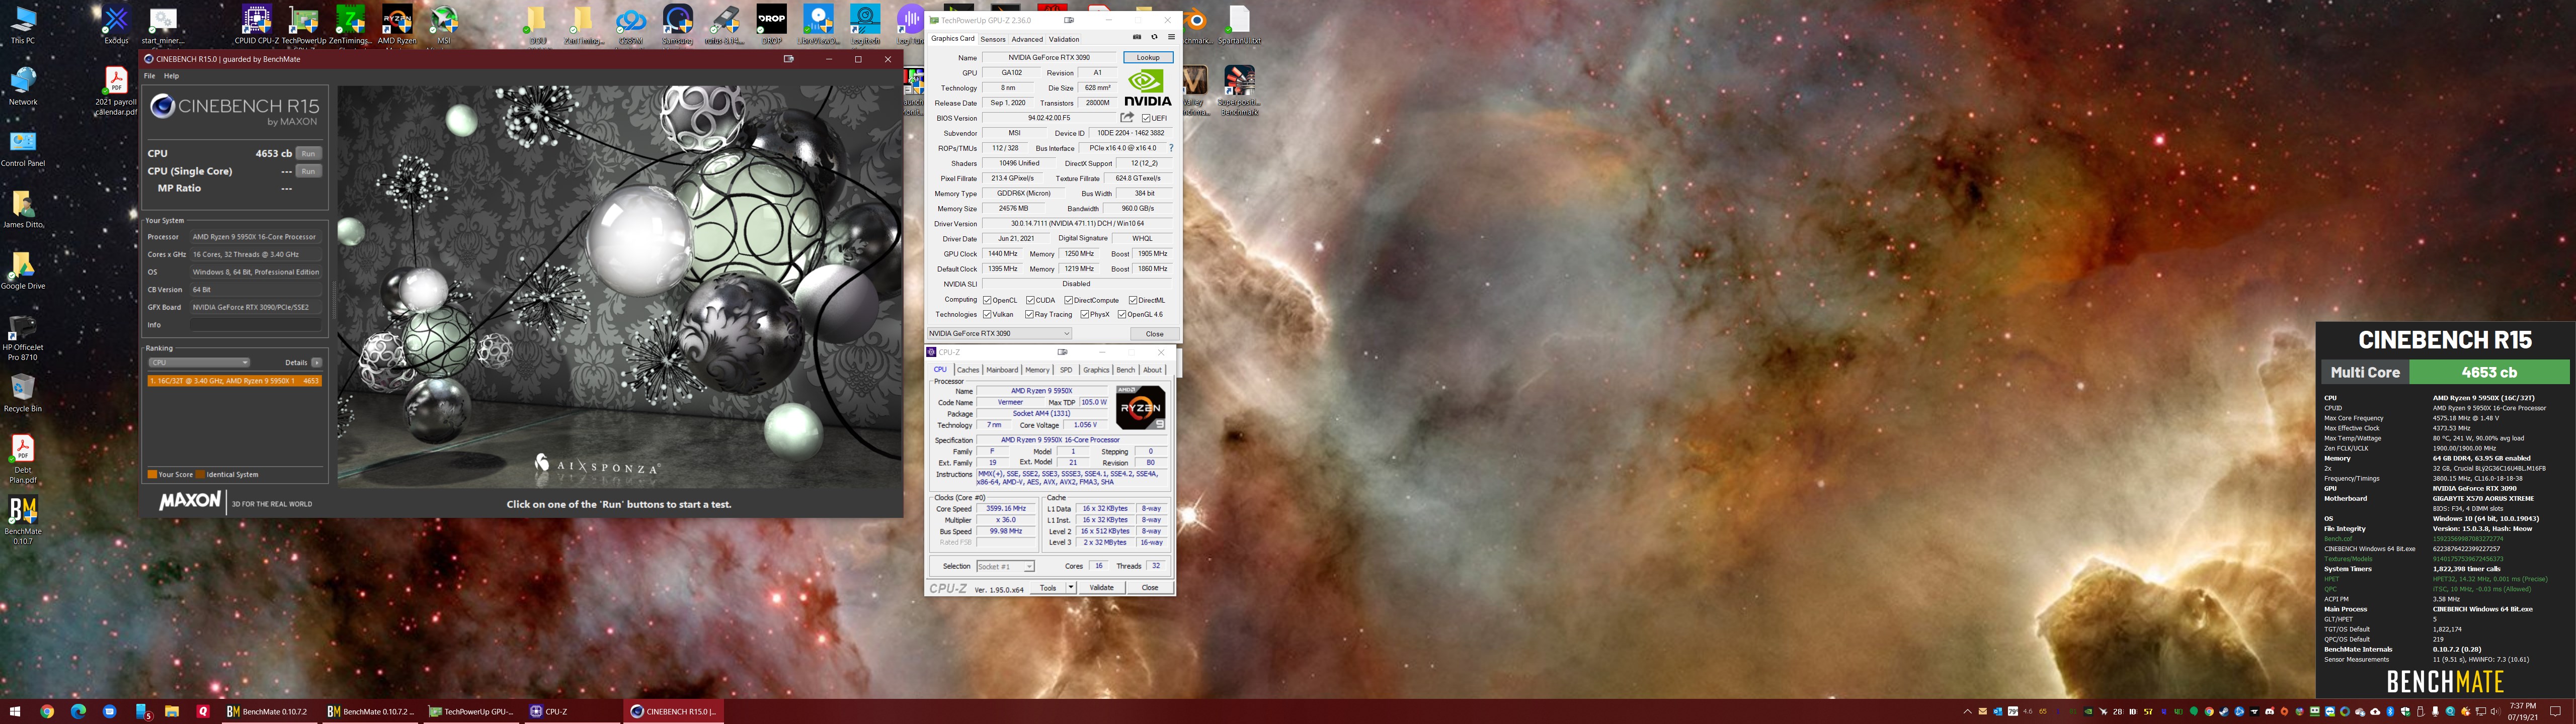
Task: Open the Socket #1 selection dropdown in CPU-Z
Action: pos(1005,566)
